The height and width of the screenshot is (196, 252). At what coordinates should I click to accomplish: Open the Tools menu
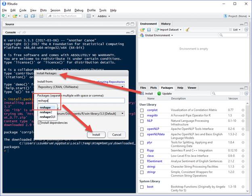[x=103, y=10]
